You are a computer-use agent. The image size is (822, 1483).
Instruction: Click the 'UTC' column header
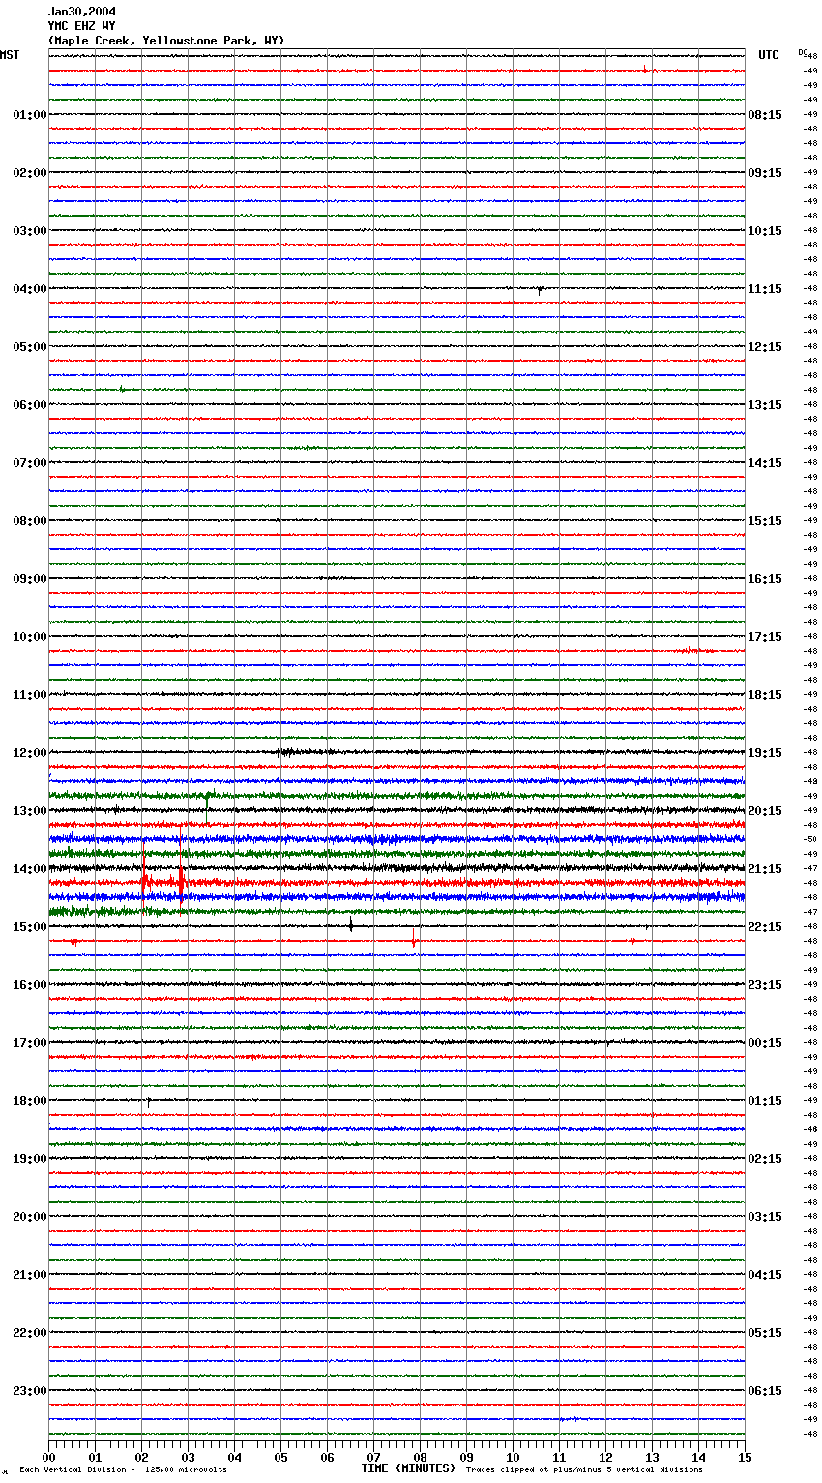(769, 56)
